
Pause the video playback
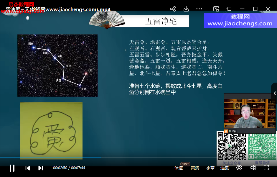12,168
